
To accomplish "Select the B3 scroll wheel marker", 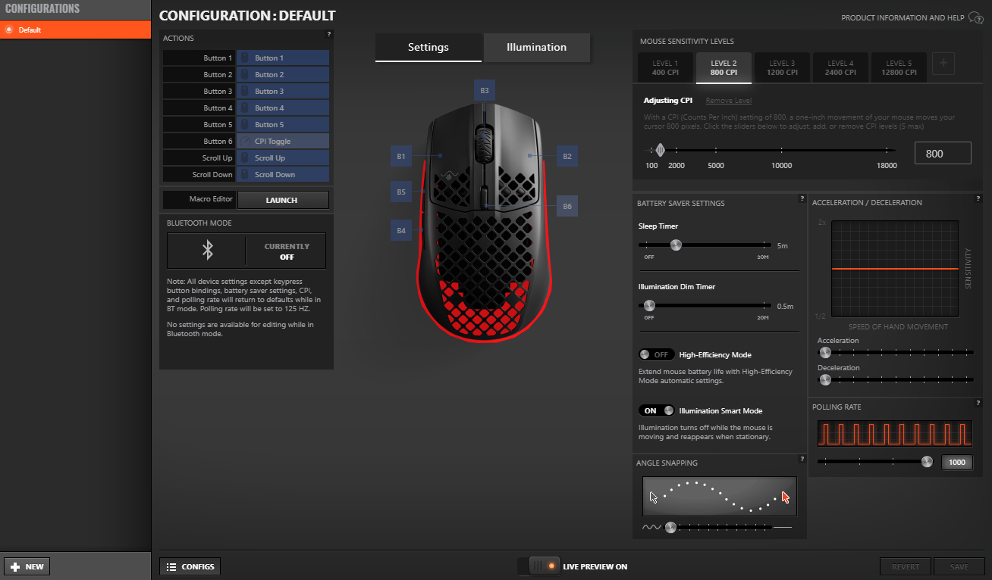I will point(485,91).
